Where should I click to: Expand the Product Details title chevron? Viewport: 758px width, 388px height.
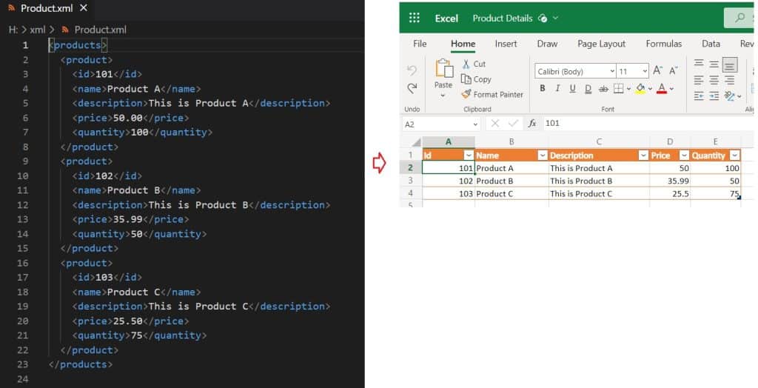[555, 19]
